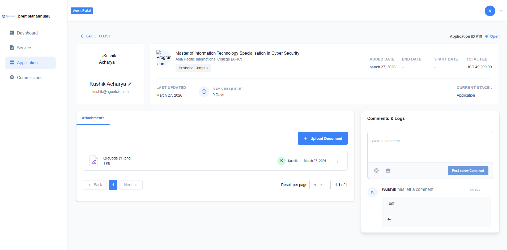The image size is (507, 250).
Task: Click the Dashboard grid icon
Action: click(12, 33)
